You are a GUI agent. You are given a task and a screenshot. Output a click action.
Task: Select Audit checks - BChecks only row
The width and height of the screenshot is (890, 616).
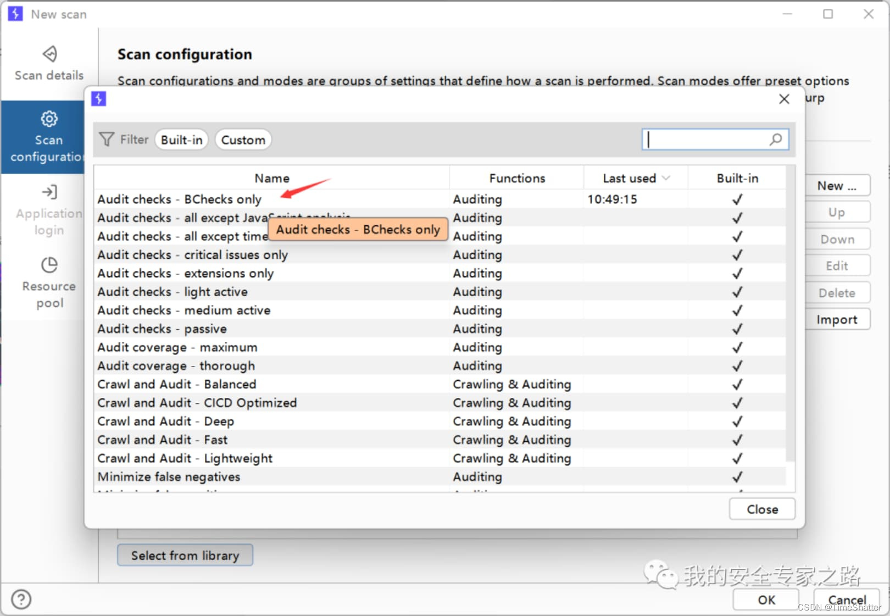click(x=440, y=199)
